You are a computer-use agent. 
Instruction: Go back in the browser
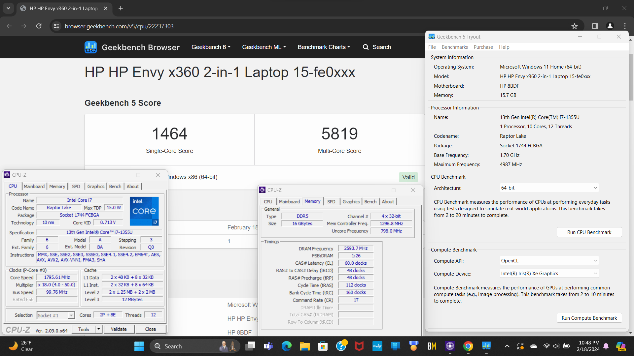(x=9, y=26)
